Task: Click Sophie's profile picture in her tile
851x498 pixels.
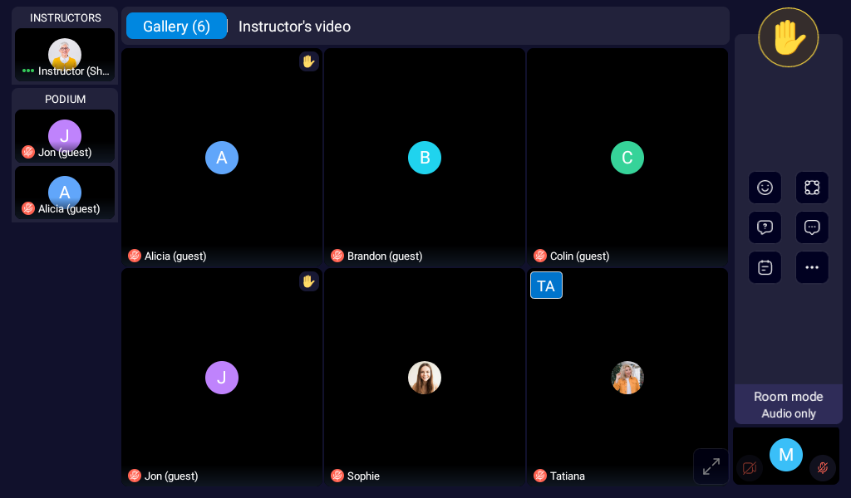Action: click(425, 377)
